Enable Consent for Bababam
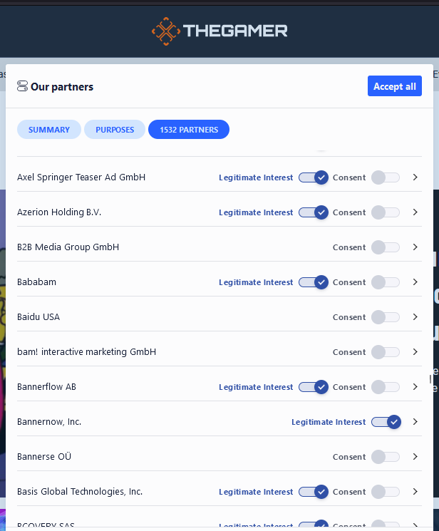 (386, 282)
